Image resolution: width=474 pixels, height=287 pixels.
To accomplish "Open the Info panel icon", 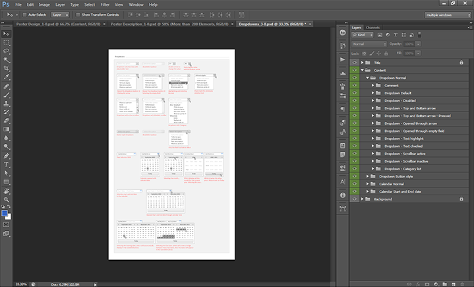I will (343, 195).
